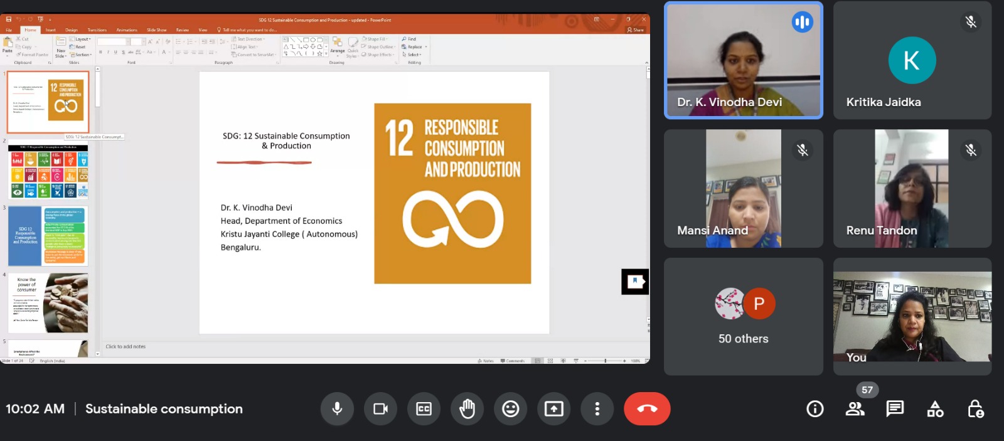1004x441 pixels.
Task: Open Quick Styles gallery
Action: (x=353, y=47)
